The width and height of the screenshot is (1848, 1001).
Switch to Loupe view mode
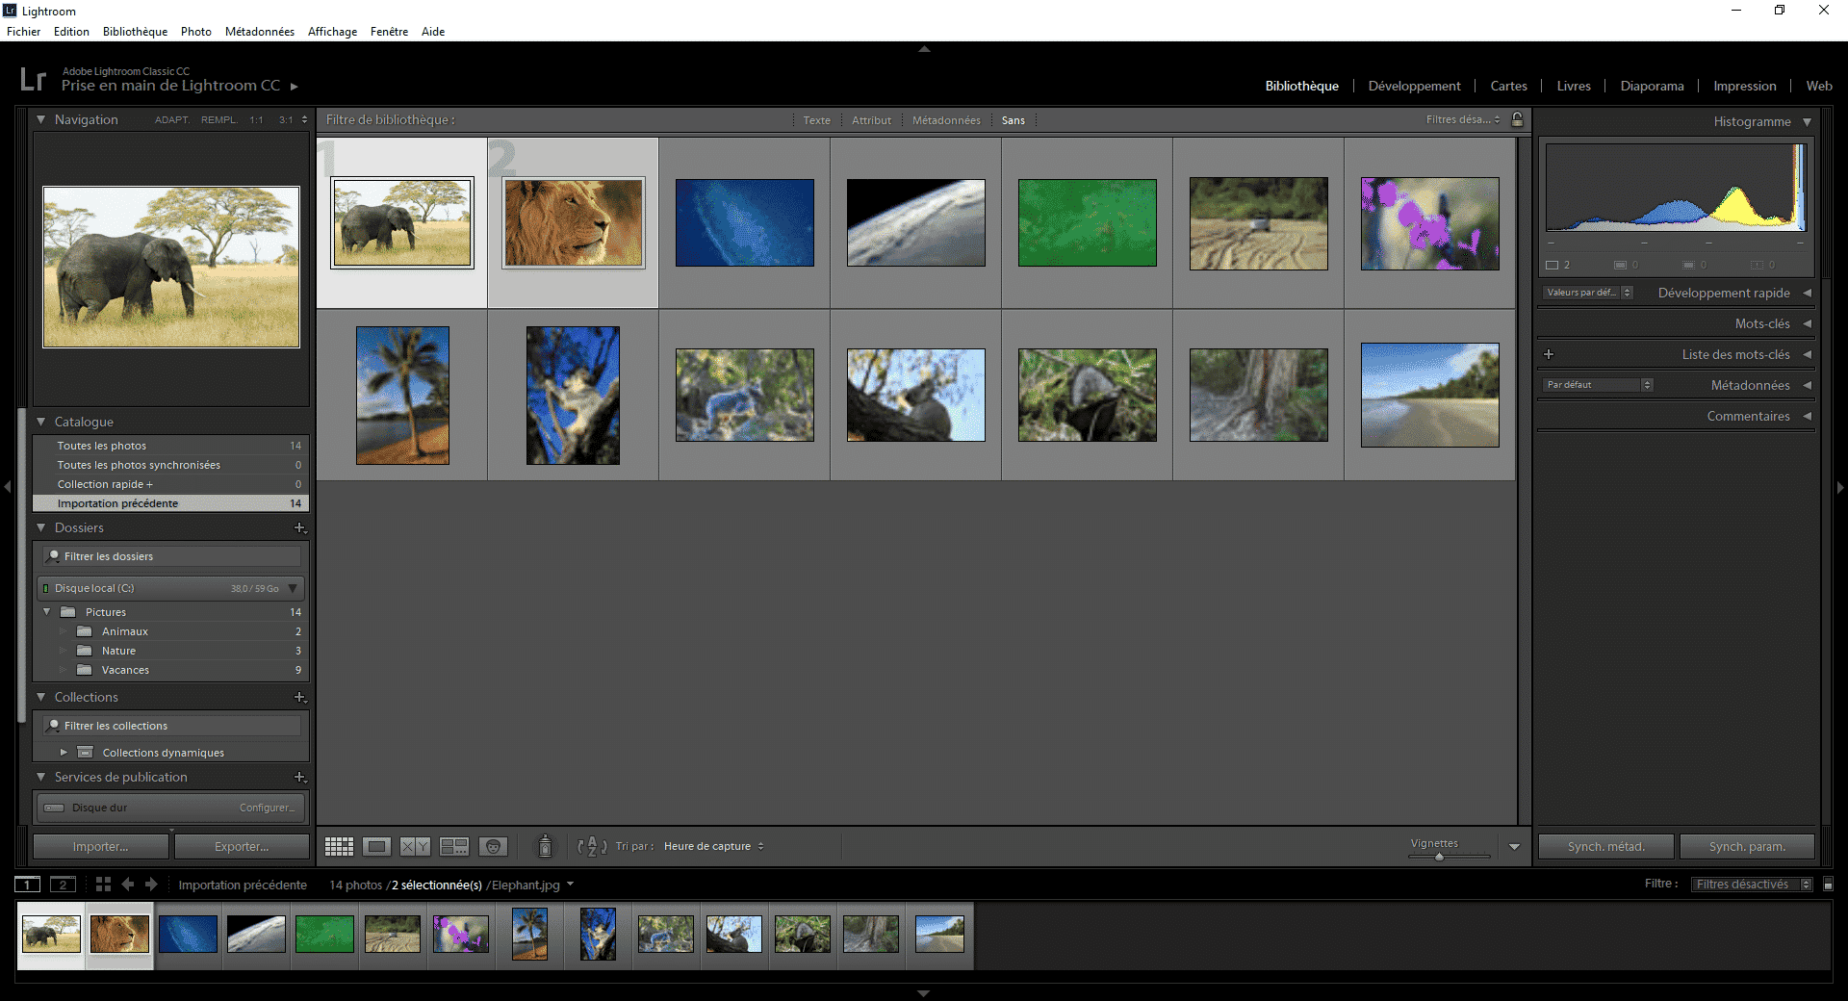[x=376, y=847]
